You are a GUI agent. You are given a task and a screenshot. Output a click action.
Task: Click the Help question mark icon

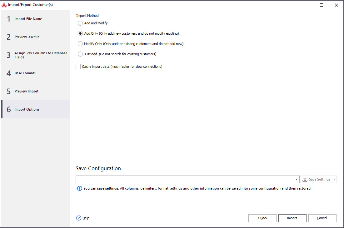coord(78,218)
